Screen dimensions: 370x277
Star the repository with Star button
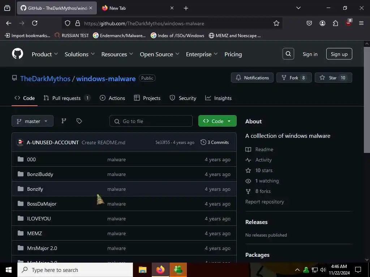(333, 78)
